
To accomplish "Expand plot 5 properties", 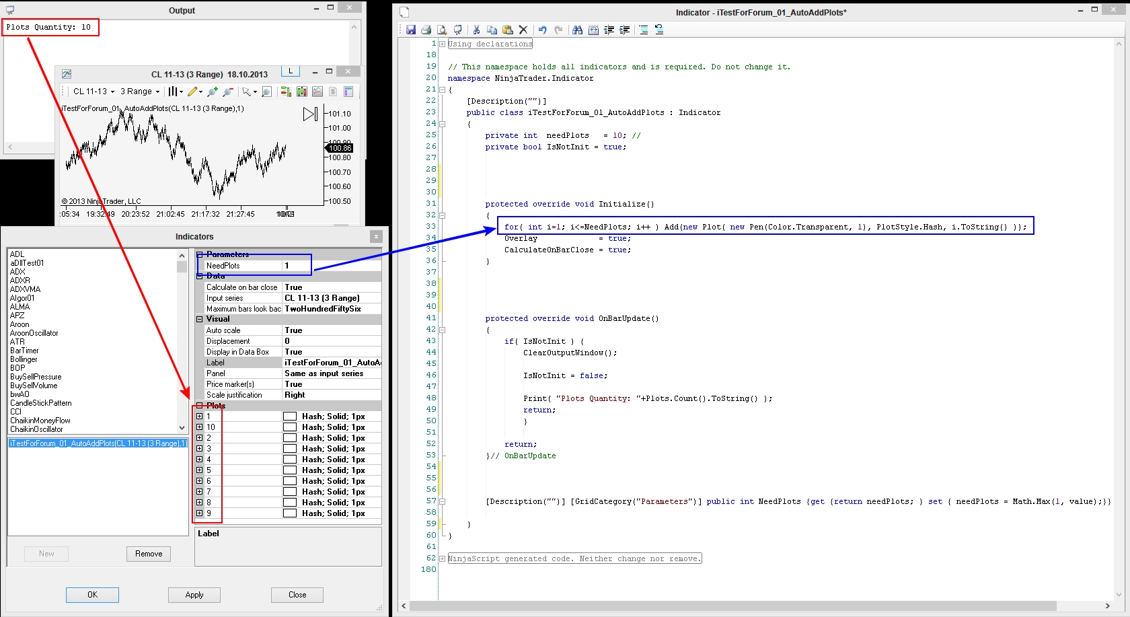I will [x=199, y=470].
